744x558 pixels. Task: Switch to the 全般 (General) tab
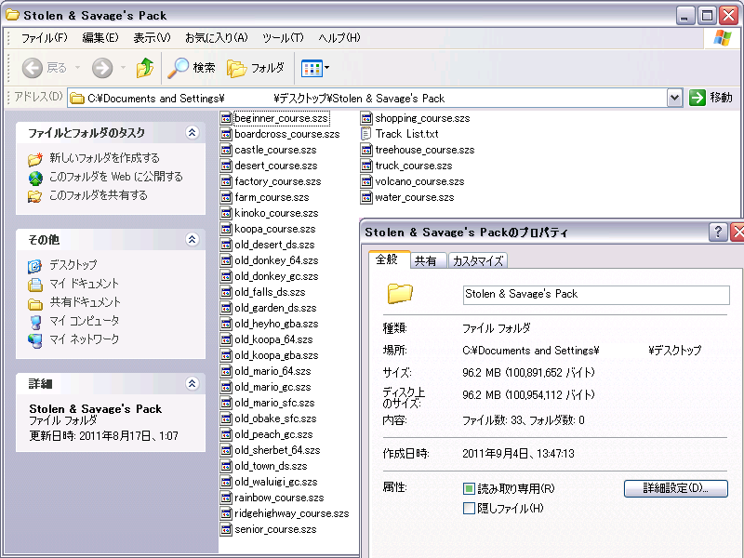pos(389,259)
